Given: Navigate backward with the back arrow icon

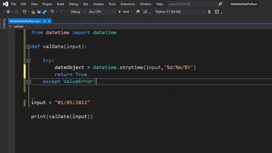Looking at the screenshot, I should click(x=8, y=12).
